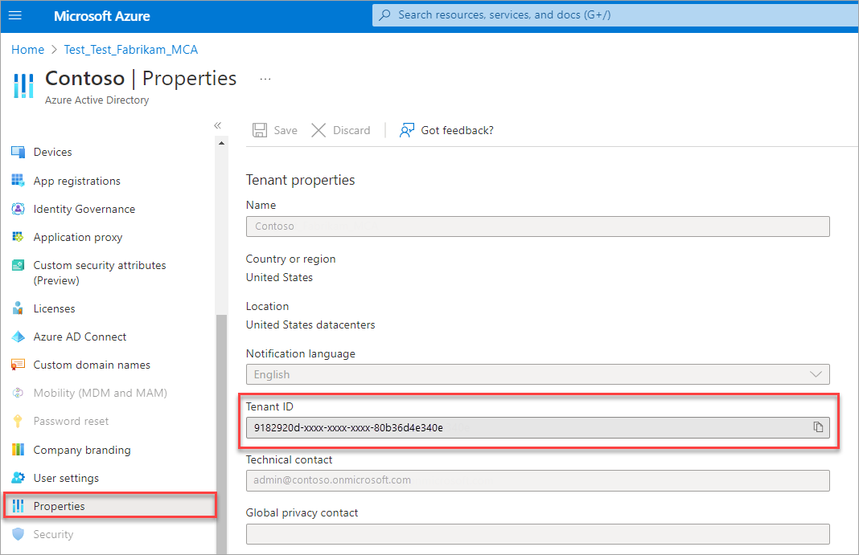Click the tenant Name input field
859x555 pixels.
coord(537,226)
